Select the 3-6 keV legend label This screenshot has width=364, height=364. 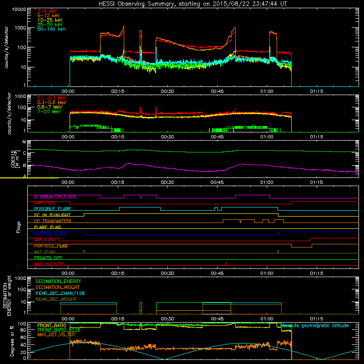[47, 11]
